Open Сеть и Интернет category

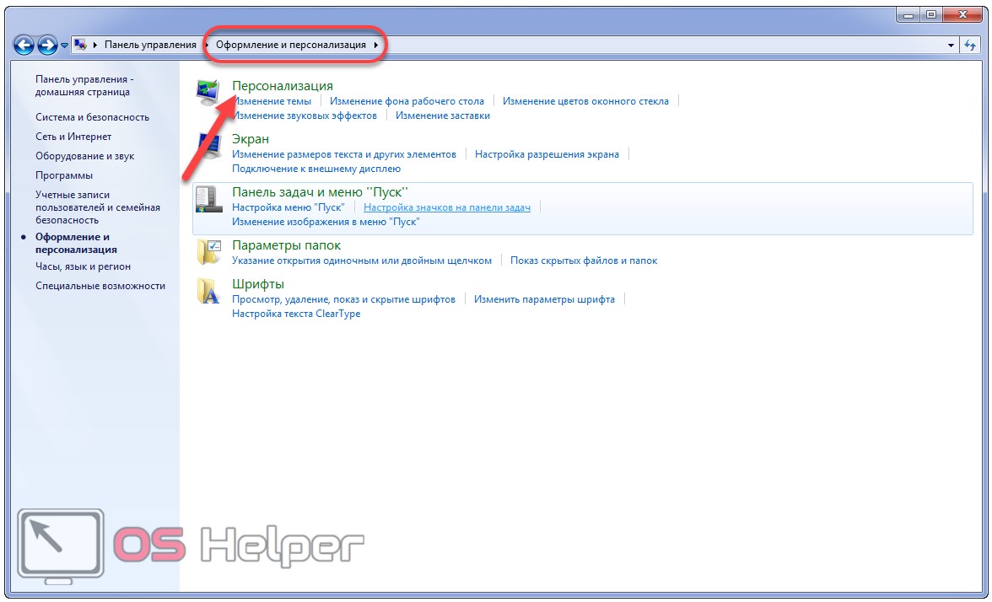point(73,137)
